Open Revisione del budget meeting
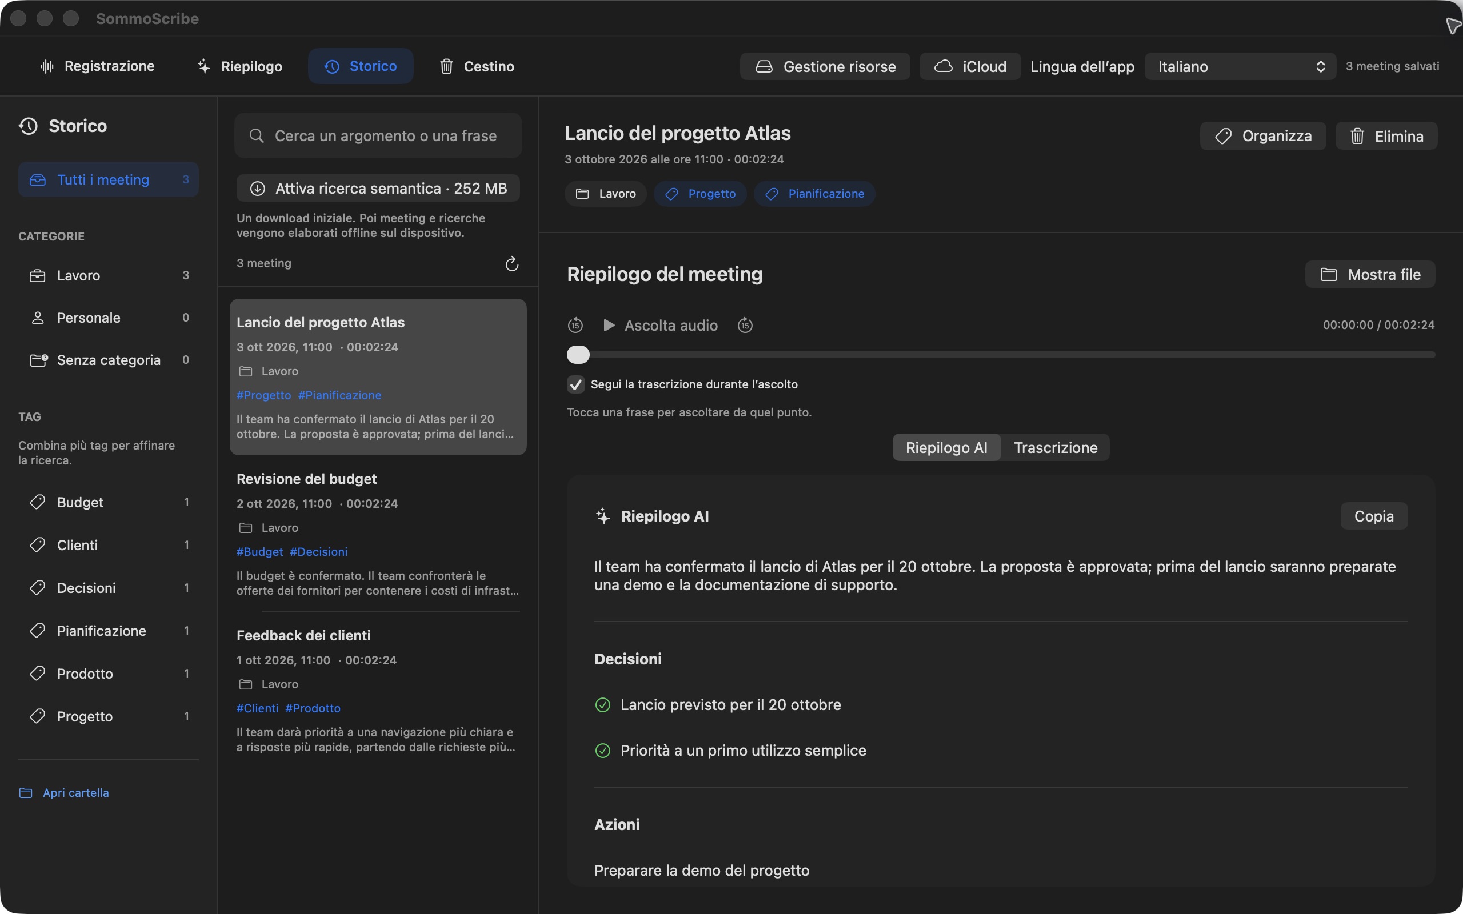 378,533
